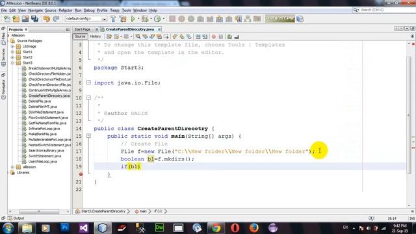Image resolution: width=416 pixels, height=234 pixels.
Task: Select the Libraries node in Projects tree
Action: (23, 172)
